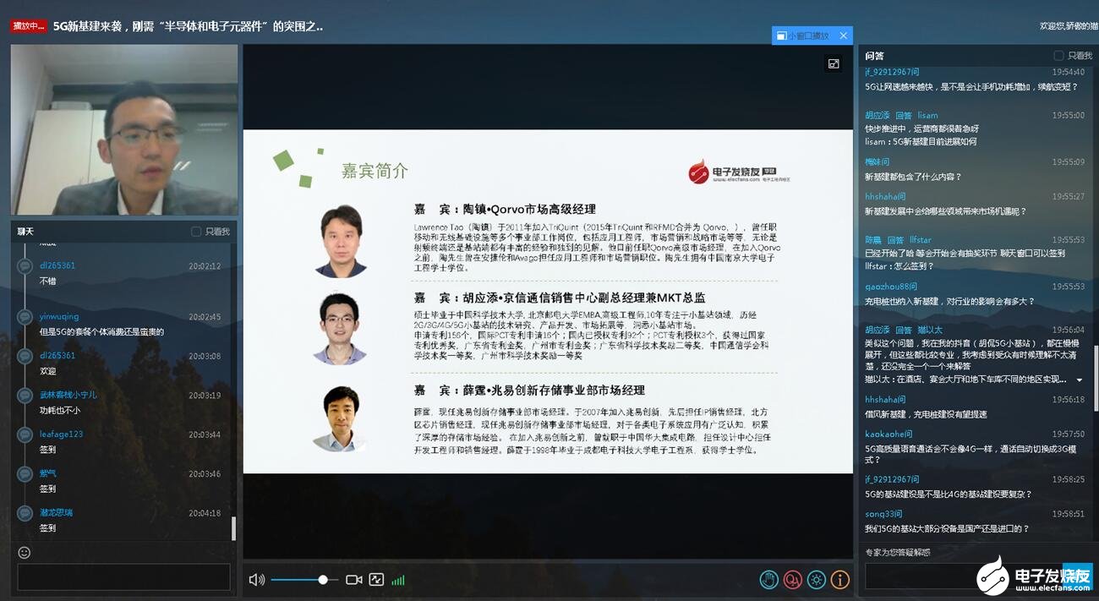
Task: Click guest photo of 薛霆
Action: pyautogui.click(x=341, y=418)
